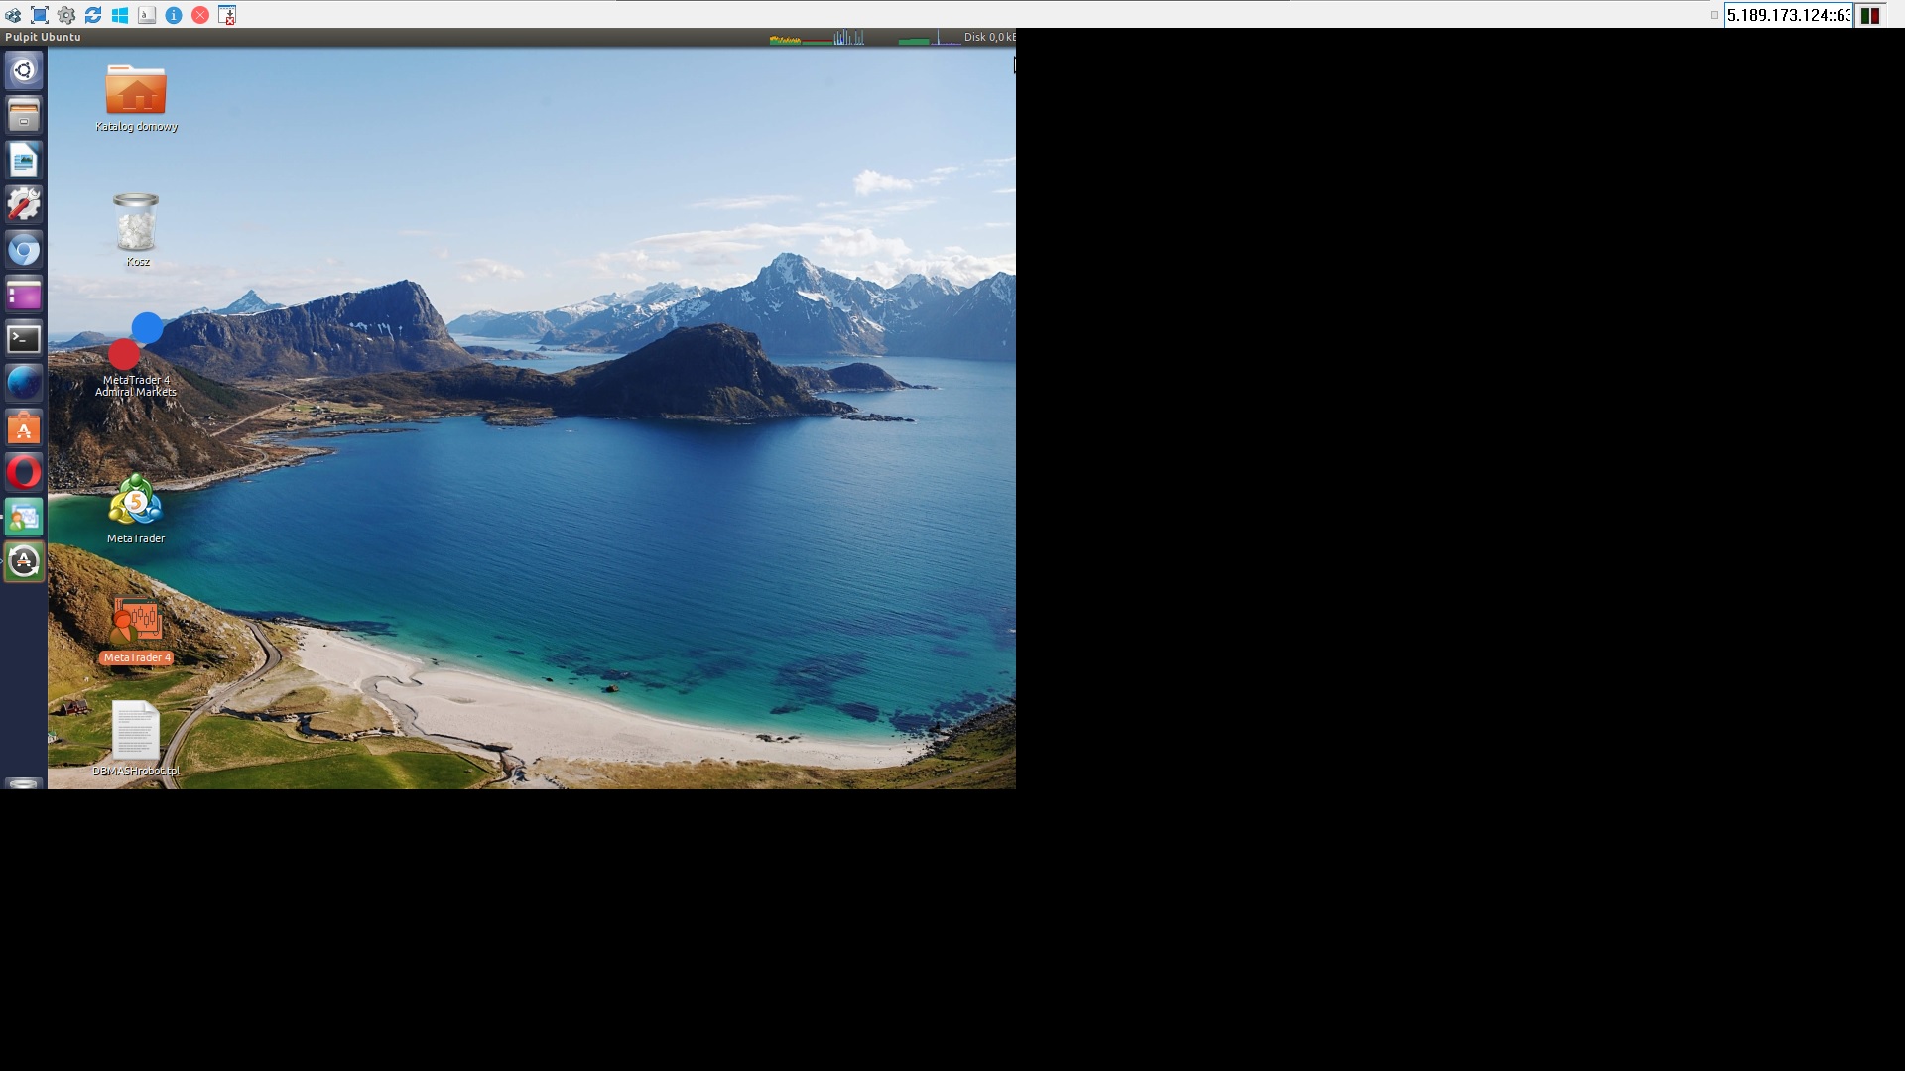Refresh the remote screen with blue arrows icon
This screenshot has width=1905, height=1071.
pyautogui.click(x=93, y=15)
